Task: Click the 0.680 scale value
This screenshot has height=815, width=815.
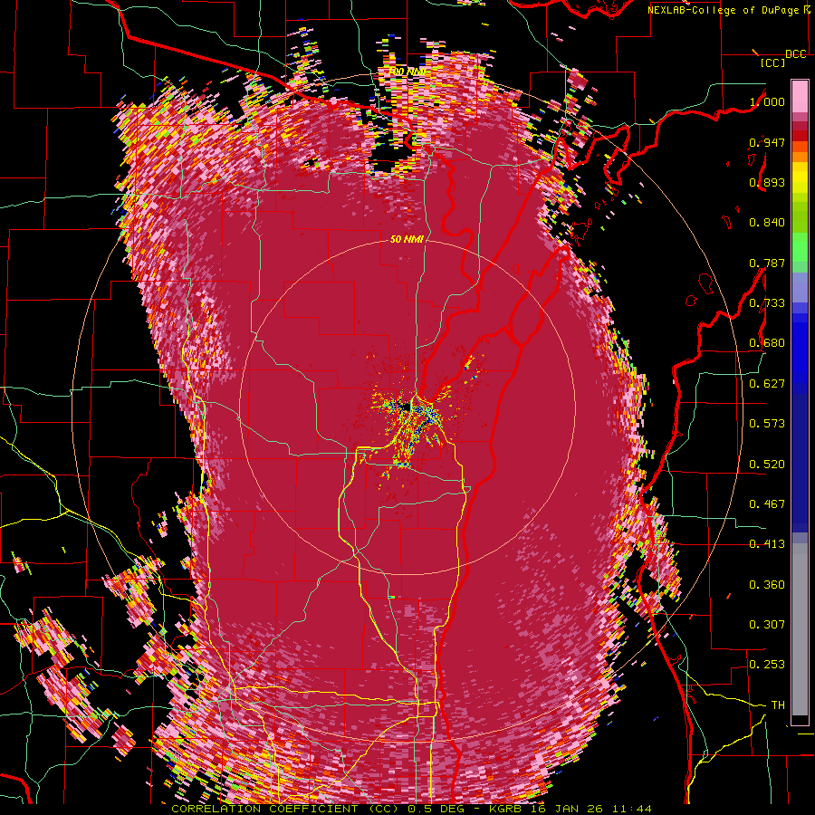Action: (767, 343)
